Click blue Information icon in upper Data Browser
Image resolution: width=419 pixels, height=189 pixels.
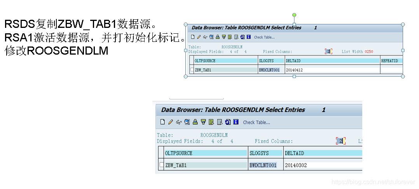[x=248, y=37]
